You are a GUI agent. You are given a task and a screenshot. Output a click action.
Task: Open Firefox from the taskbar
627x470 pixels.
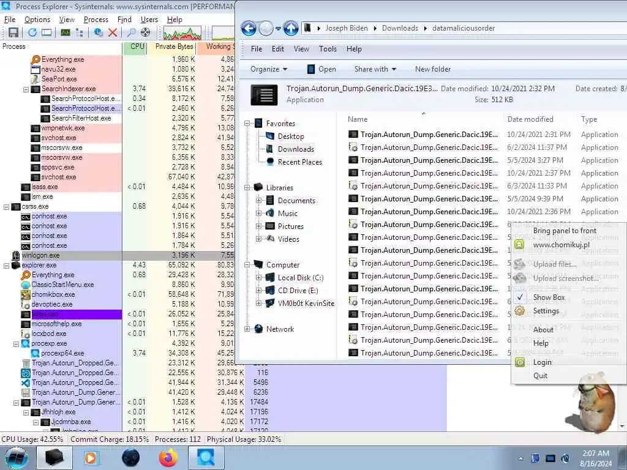tap(168, 458)
